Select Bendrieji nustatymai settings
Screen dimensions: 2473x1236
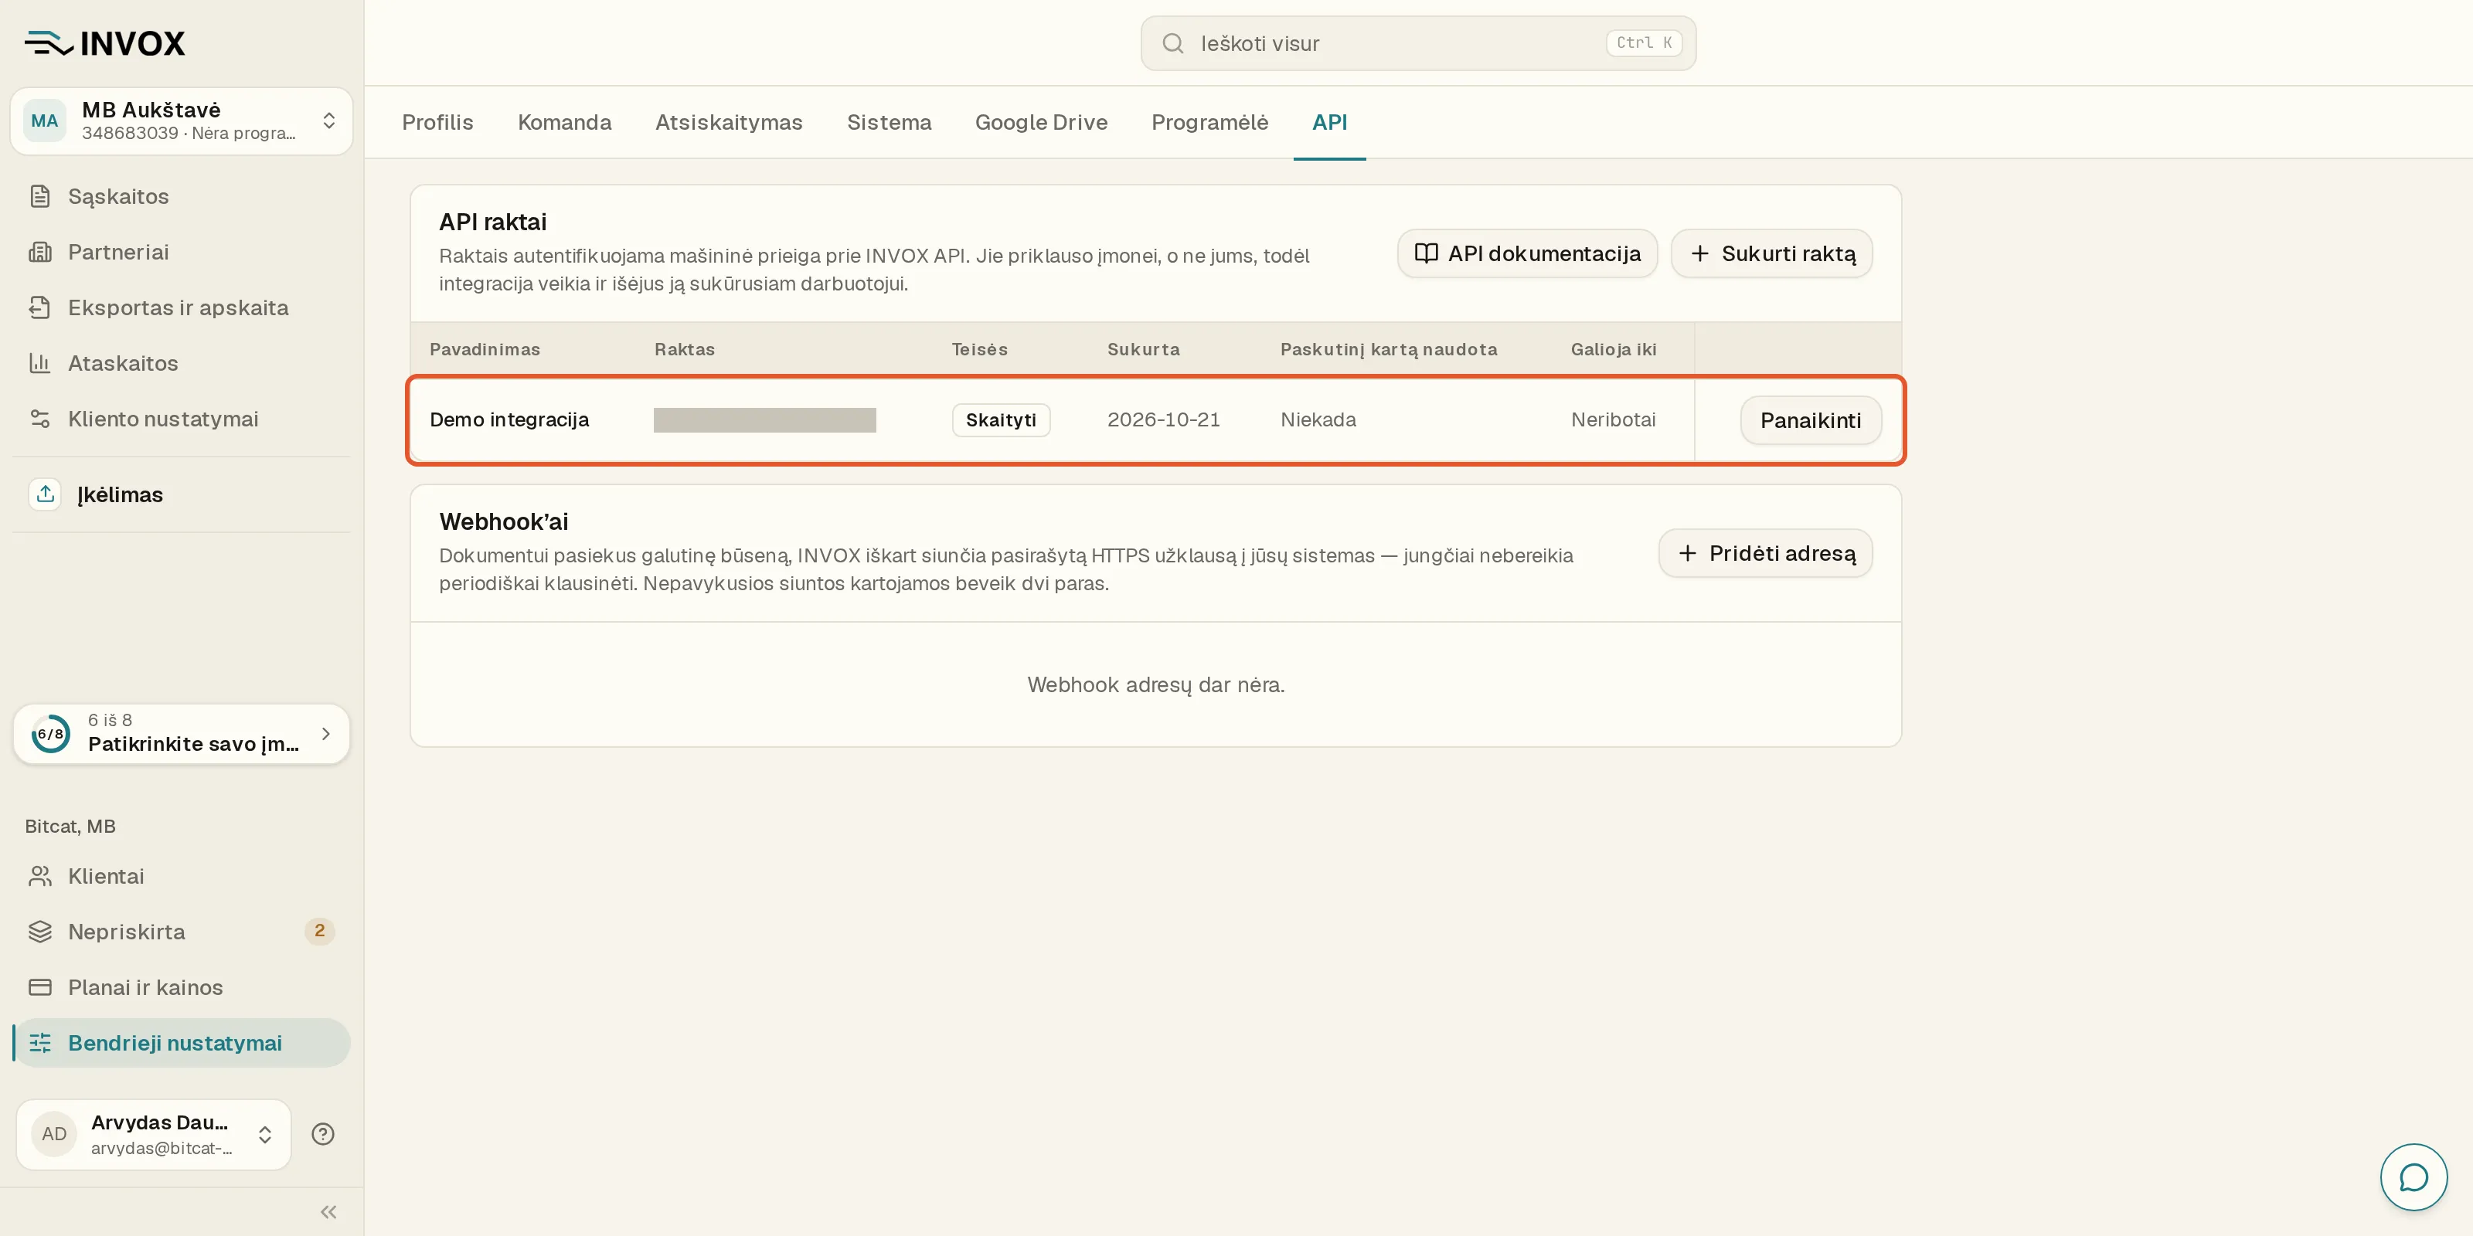pos(182,1043)
